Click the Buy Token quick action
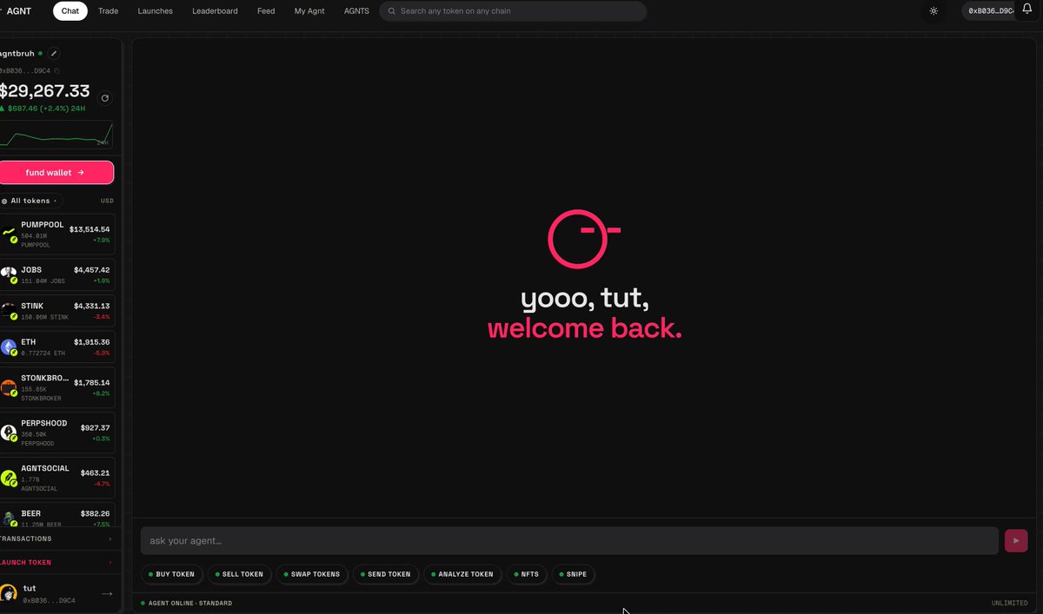This screenshot has height=614, width=1043. [x=172, y=574]
